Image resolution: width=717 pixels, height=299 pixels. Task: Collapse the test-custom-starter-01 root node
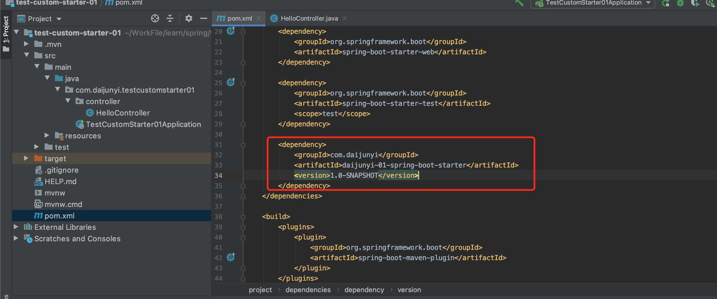(17, 32)
